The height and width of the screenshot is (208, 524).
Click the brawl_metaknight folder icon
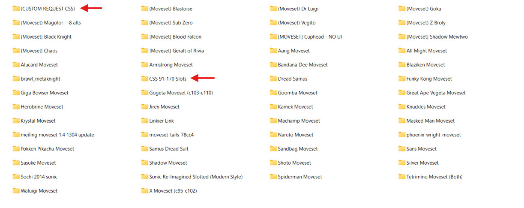(x=16, y=79)
